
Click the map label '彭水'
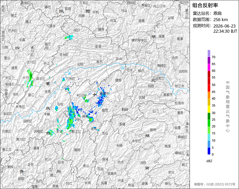(x=59, y=131)
